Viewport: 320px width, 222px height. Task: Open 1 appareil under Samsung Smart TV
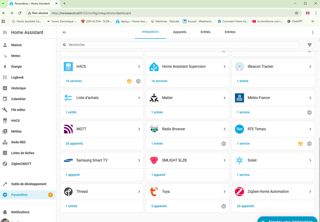73,175
